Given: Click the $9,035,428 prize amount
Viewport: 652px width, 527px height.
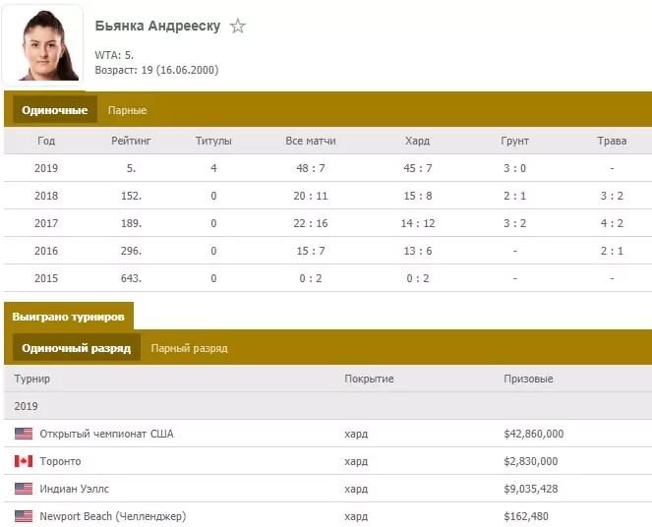Looking at the screenshot, I should pos(531,489).
